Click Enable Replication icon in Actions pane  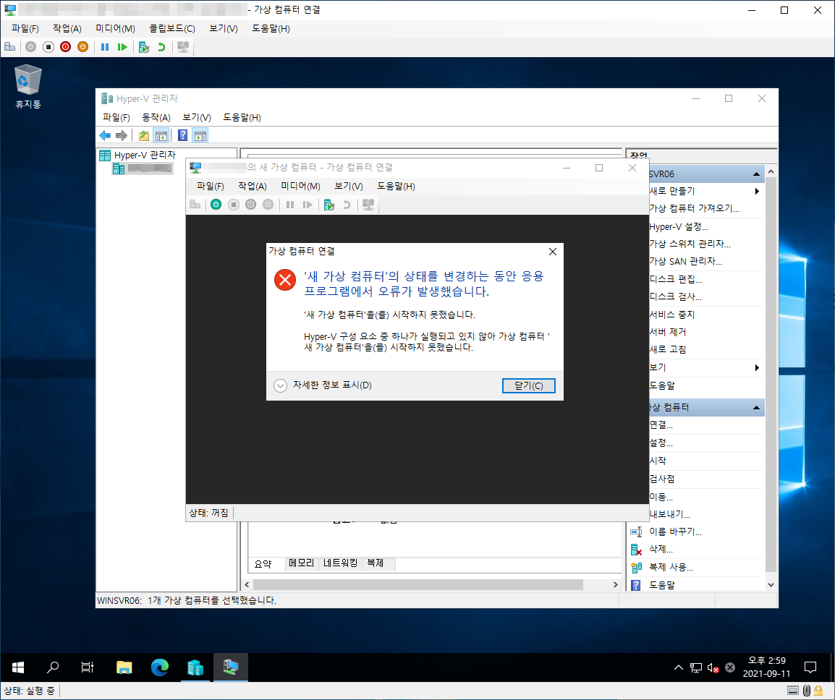point(636,568)
